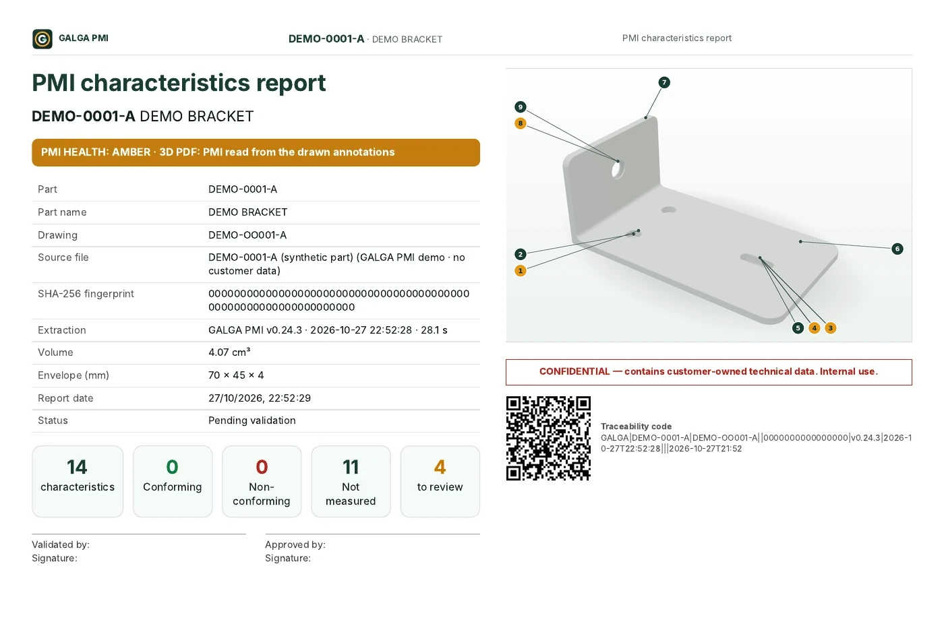Viewport: 944px width, 620px height.
Task: Select orange balloon marker 4
Action: pyautogui.click(x=815, y=328)
